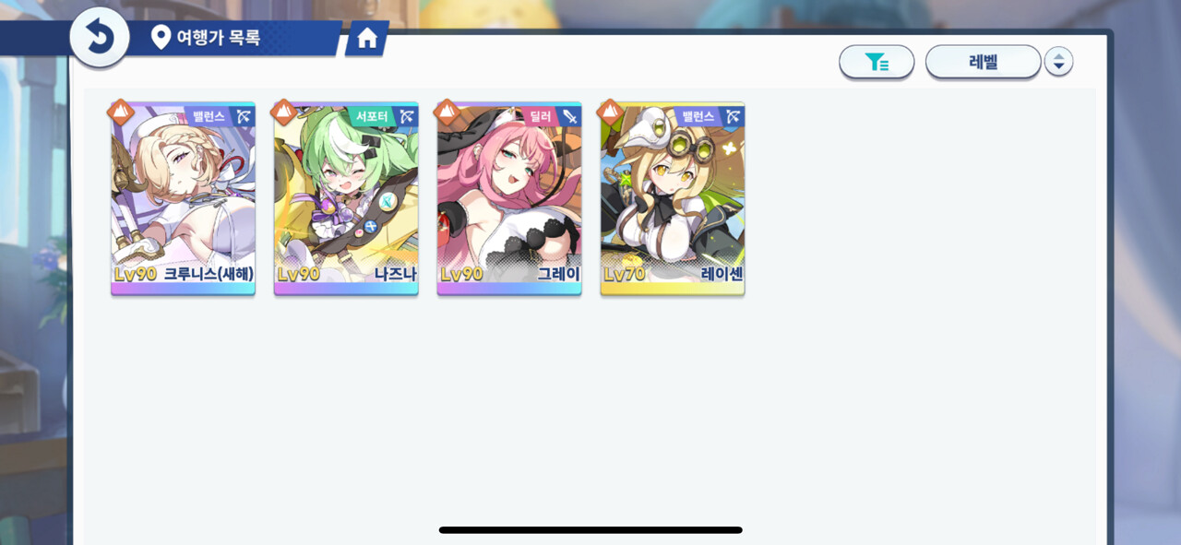
Task: Click bow weapon icon on 나즈나 card
Action: pyautogui.click(x=407, y=116)
